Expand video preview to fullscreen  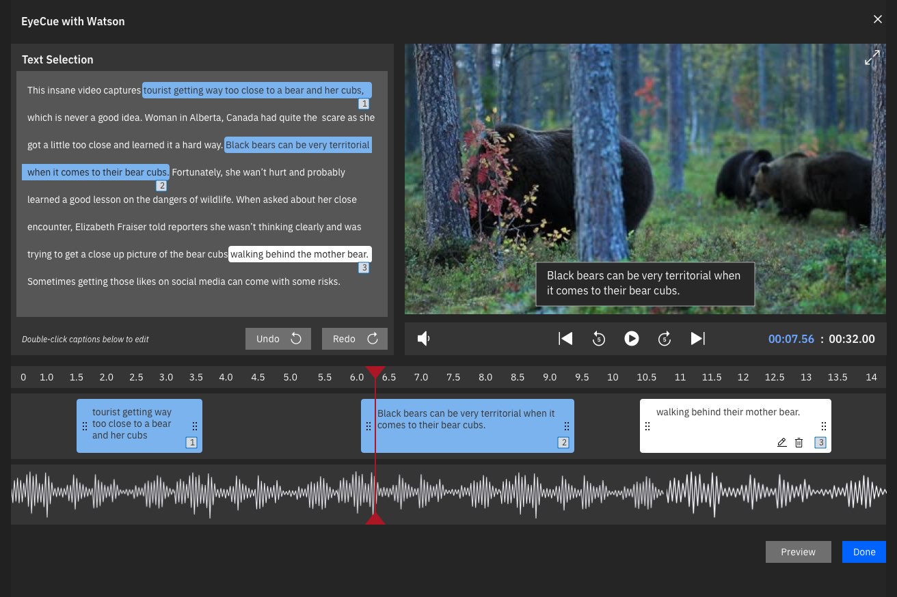872,59
